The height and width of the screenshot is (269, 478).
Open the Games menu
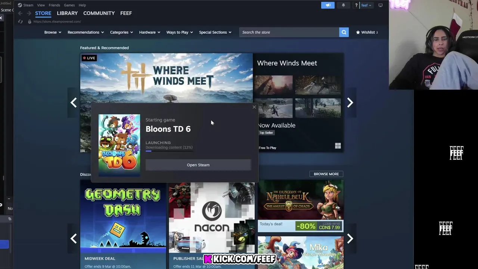tap(69, 5)
